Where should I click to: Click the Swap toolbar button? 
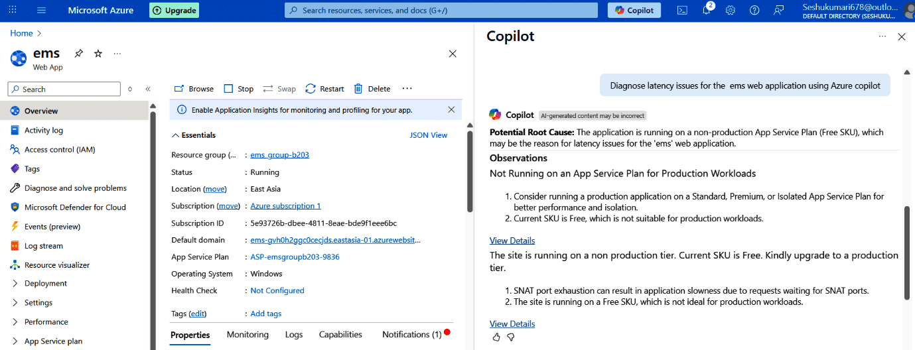pyautogui.click(x=279, y=89)
